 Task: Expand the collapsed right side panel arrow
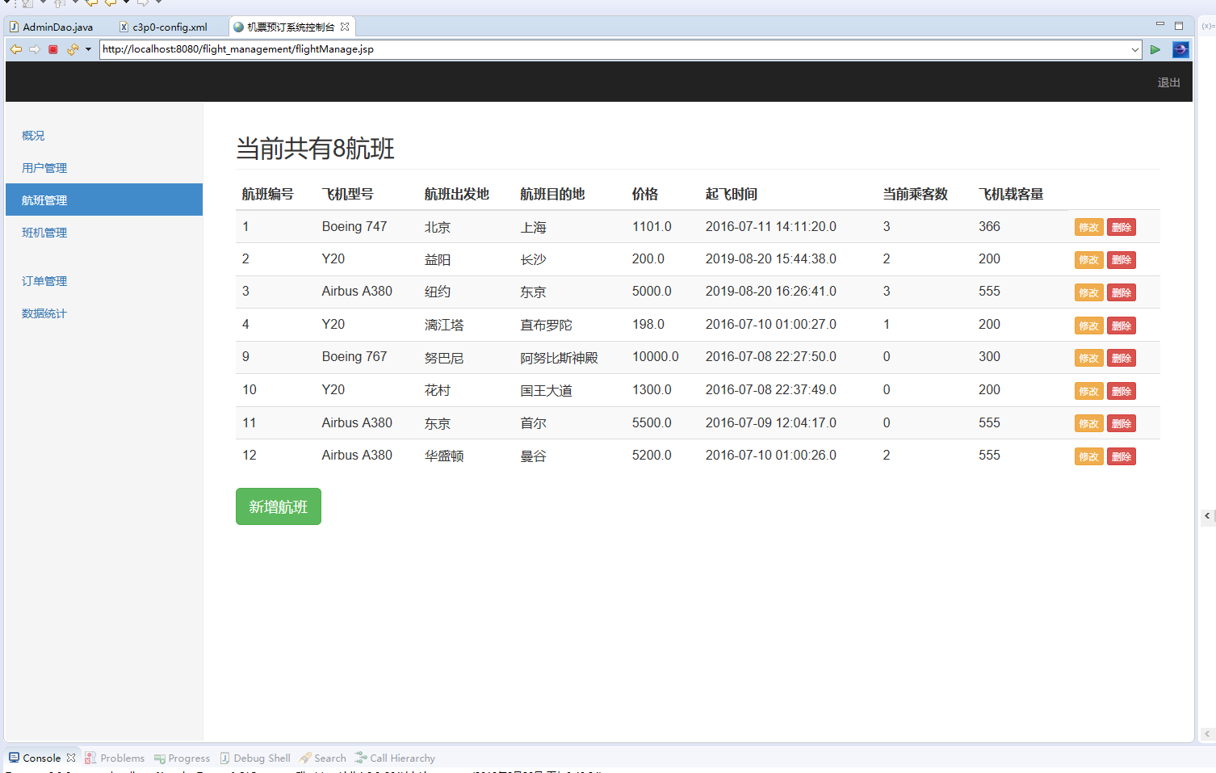(x=1207, y=515)
